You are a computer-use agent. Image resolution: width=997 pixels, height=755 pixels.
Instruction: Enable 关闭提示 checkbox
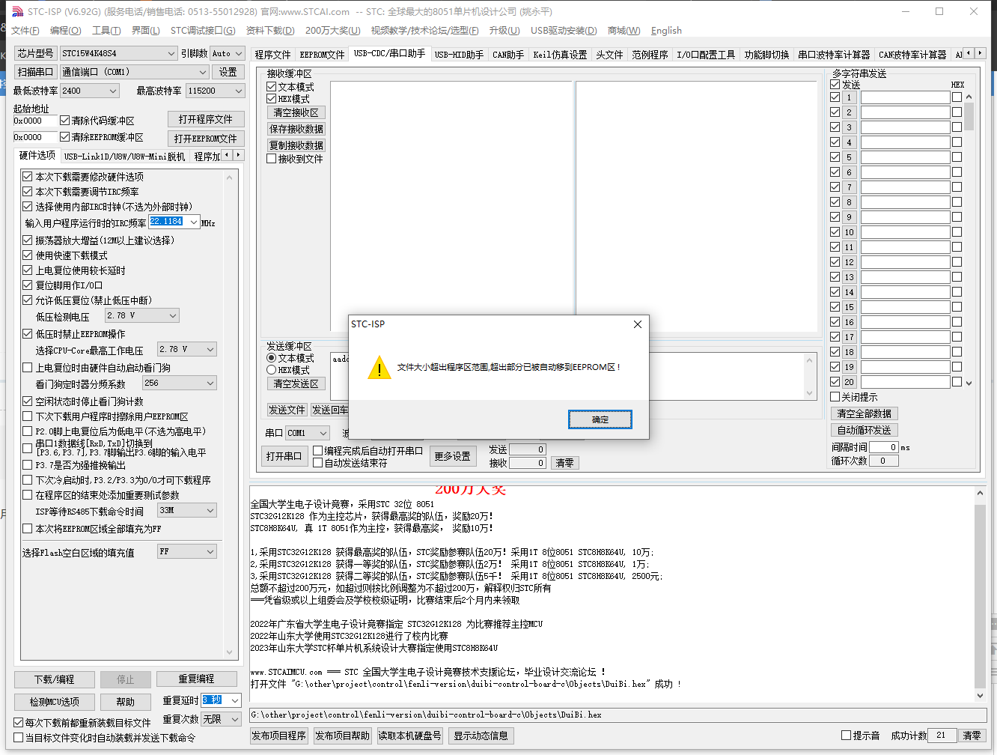coord(835,397)
